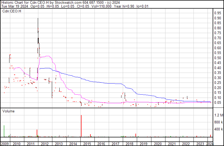Click the 2015 year label
This screenshot has height=146, width=224.
pyautogui.click(x=87, y=144)
